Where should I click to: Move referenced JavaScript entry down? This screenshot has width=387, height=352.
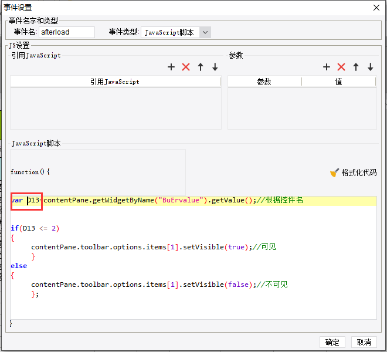point(215,67)
